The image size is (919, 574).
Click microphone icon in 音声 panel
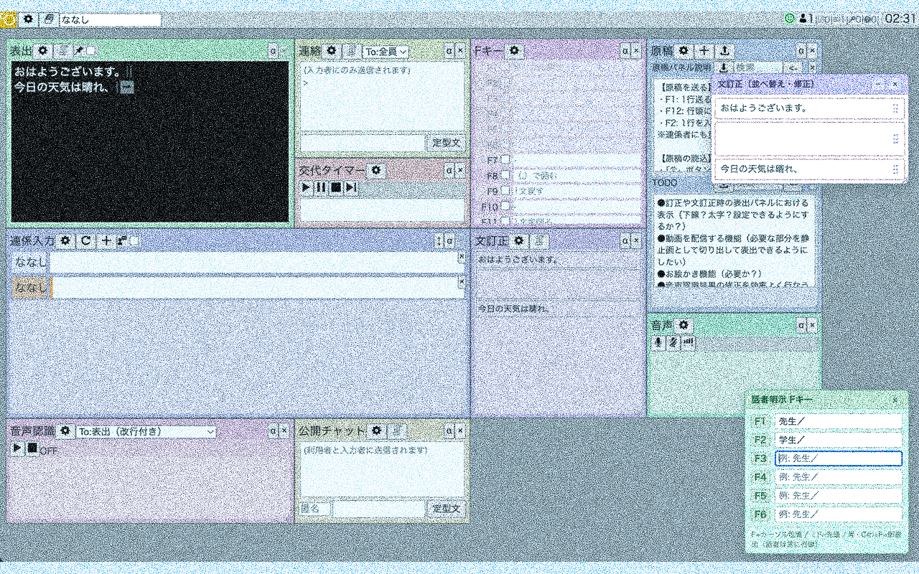(658, 343)
